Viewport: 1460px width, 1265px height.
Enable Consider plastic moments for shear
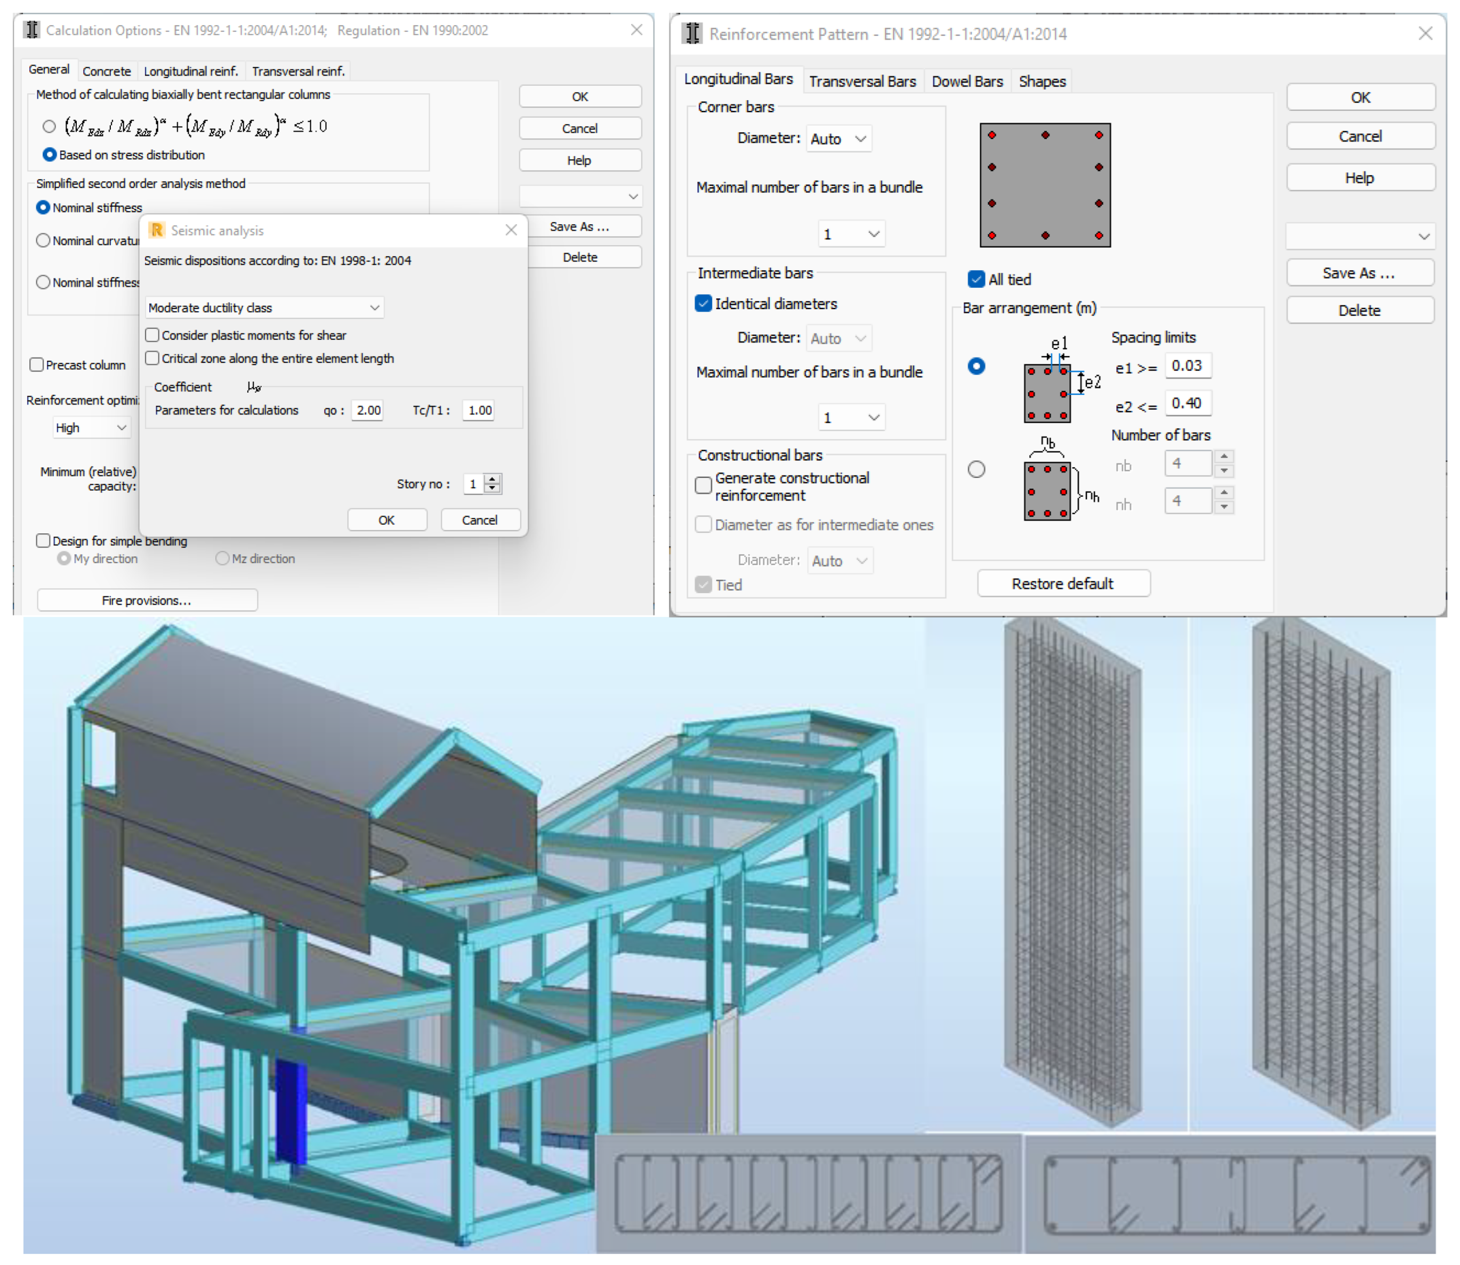click(152, 335)
